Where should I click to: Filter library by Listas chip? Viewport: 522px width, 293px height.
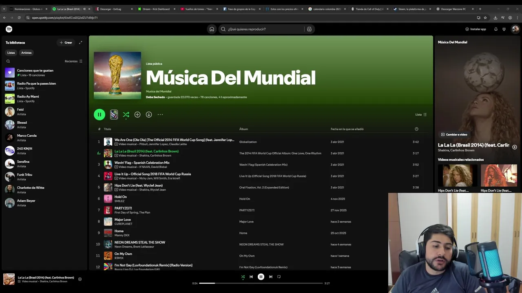(11, 52)
